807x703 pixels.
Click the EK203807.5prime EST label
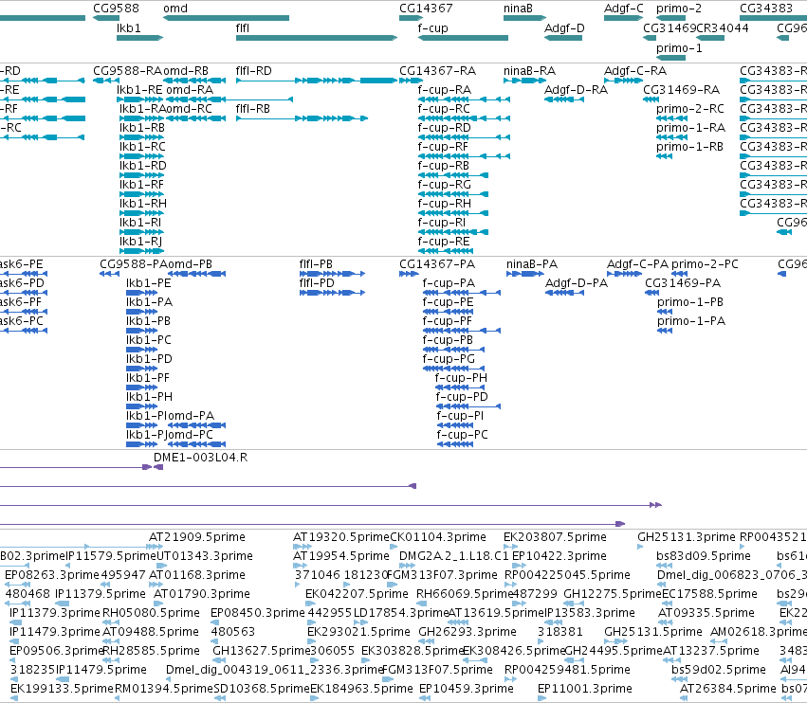tap(556, 537)
